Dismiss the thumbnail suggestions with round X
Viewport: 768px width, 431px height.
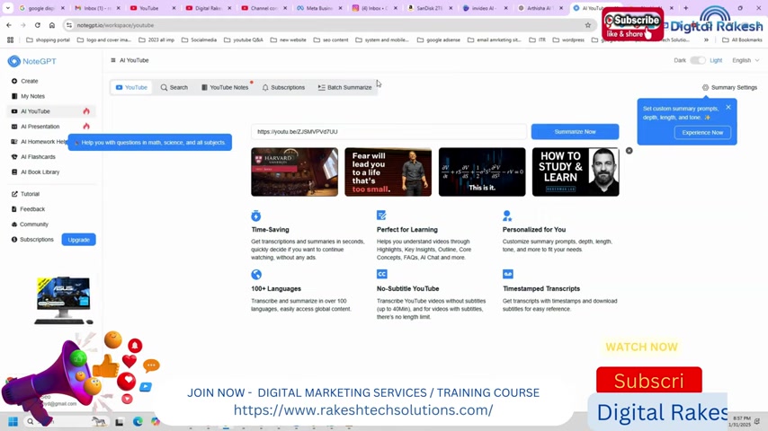(629, 151)
